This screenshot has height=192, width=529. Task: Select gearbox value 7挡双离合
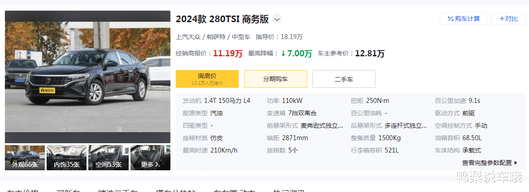point(302,113)
